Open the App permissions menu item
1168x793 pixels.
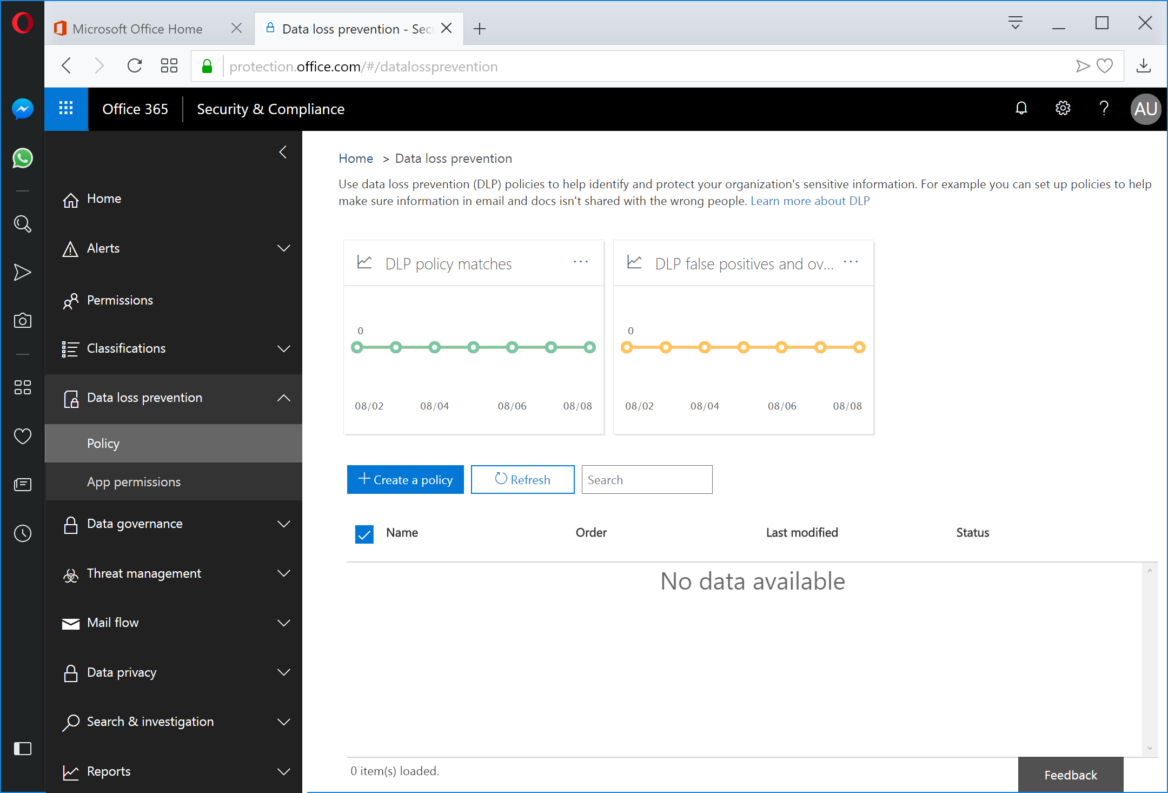click(134, 481)
